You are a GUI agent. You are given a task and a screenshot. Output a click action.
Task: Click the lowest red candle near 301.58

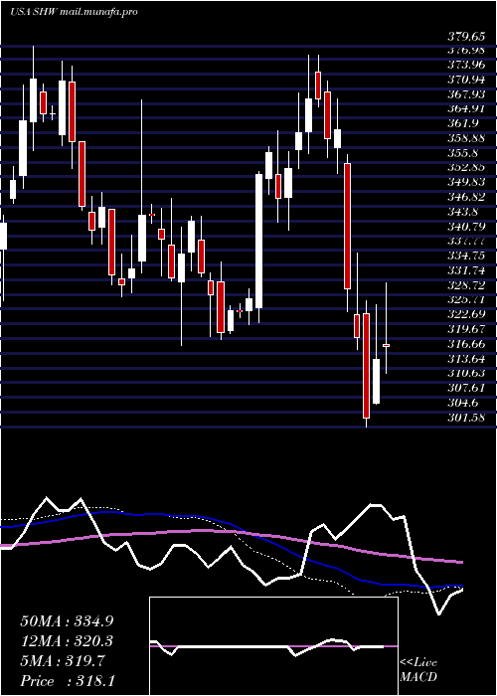(x=366, y=366)
